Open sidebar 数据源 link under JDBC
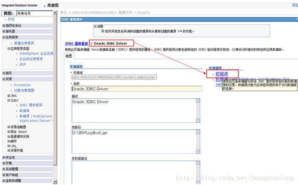The image size is (298, 185). [x=24, y=111]
